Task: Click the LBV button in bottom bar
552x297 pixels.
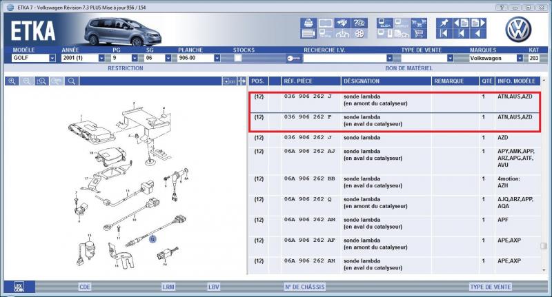Action: [214, 287]
